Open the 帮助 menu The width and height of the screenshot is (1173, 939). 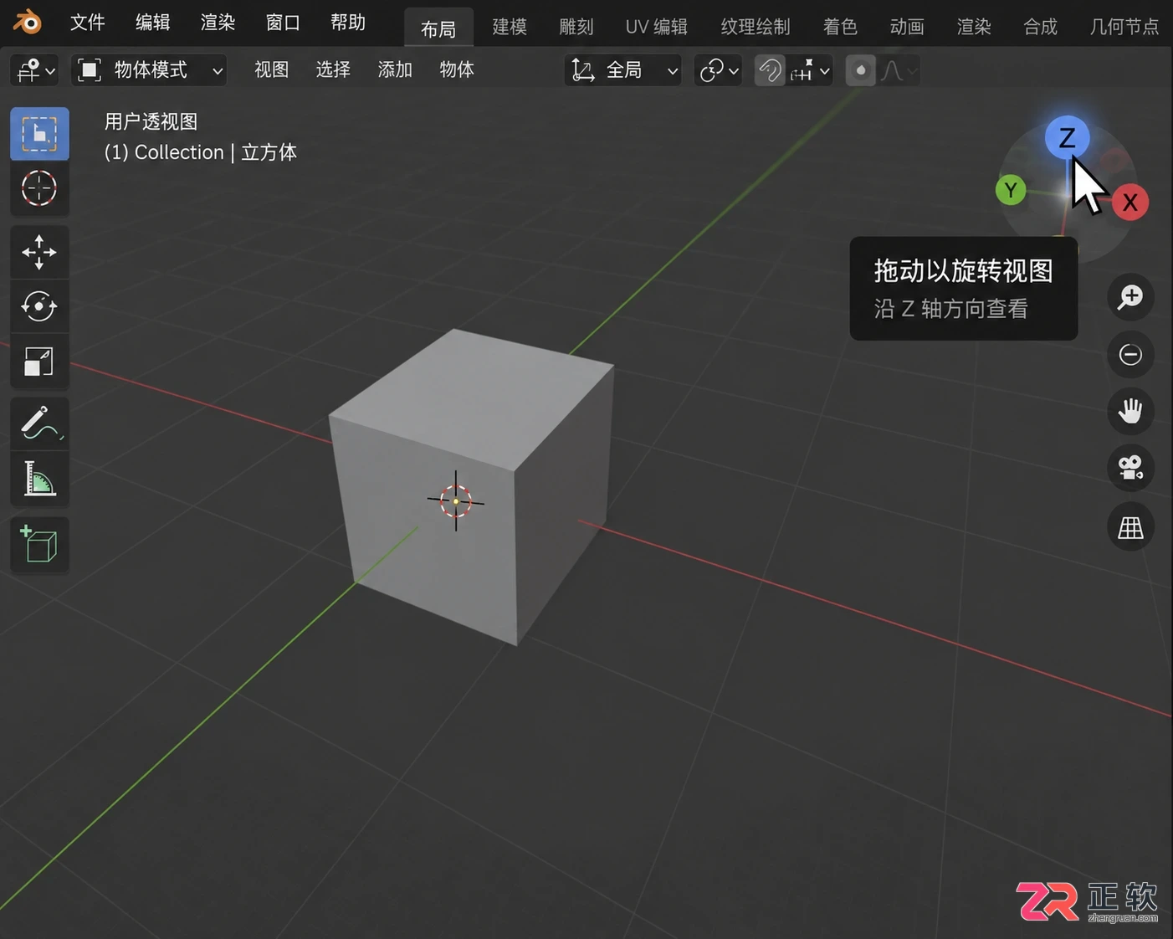click(x=348, y=23)
